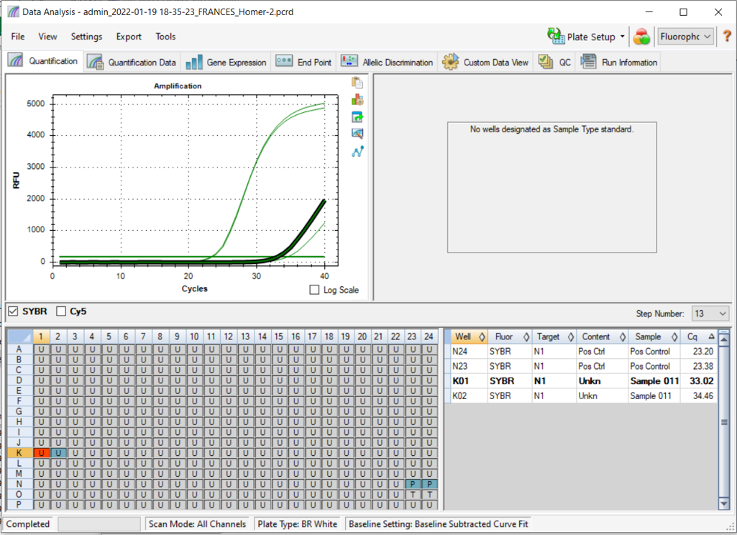The height and width of the screenshot is (535, 737).
Task: Click the orange help question mark icon
Action: (x=726, y=37)
